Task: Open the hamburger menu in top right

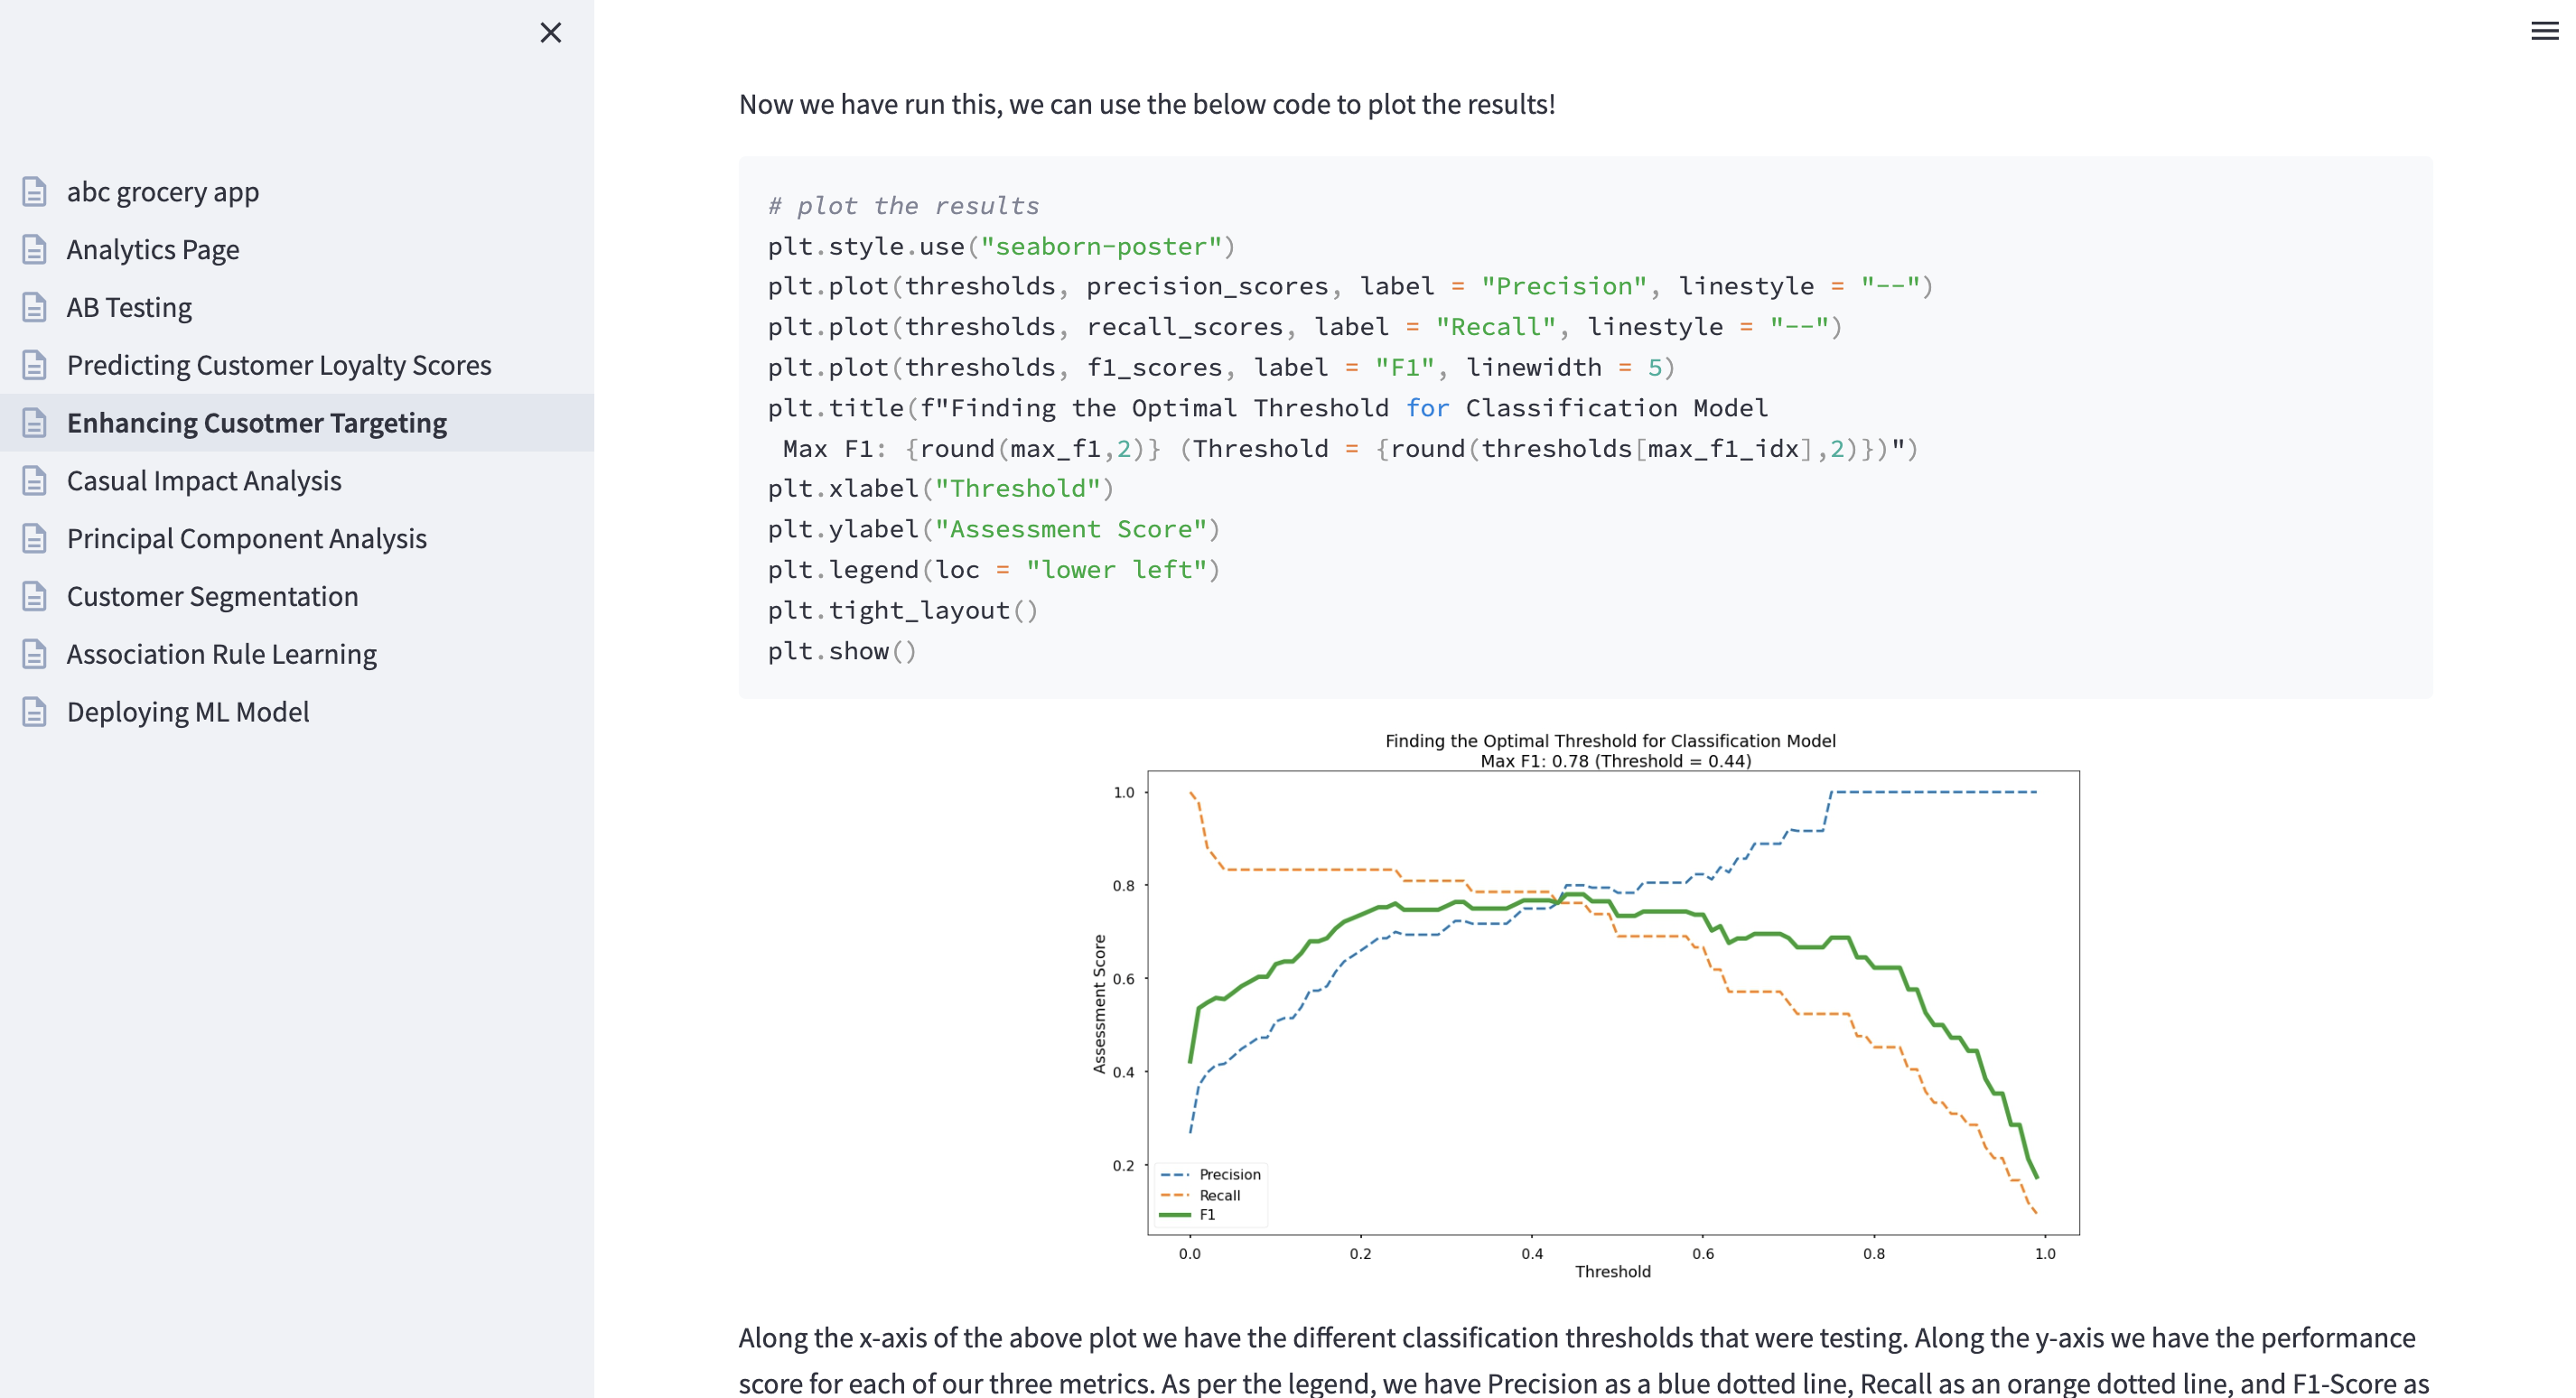Action: coord(2544,31)
